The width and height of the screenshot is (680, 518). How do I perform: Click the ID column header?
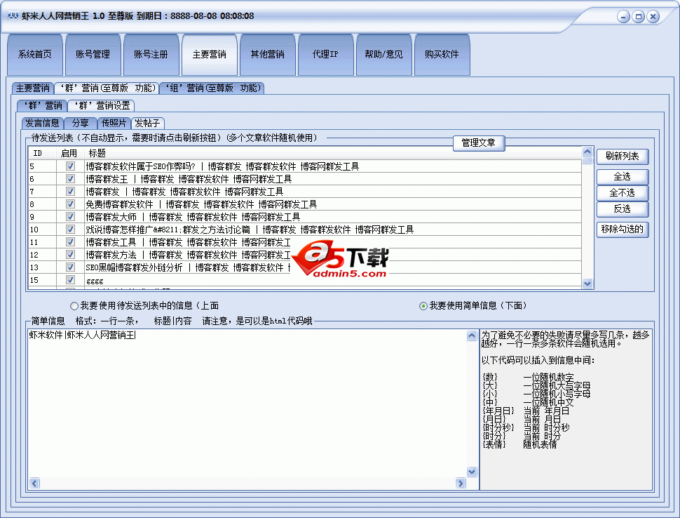[43, 153]
